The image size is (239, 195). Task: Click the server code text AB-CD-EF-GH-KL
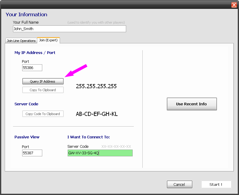click(97, 114)
